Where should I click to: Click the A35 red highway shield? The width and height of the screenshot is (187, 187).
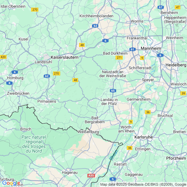(91, 175)
